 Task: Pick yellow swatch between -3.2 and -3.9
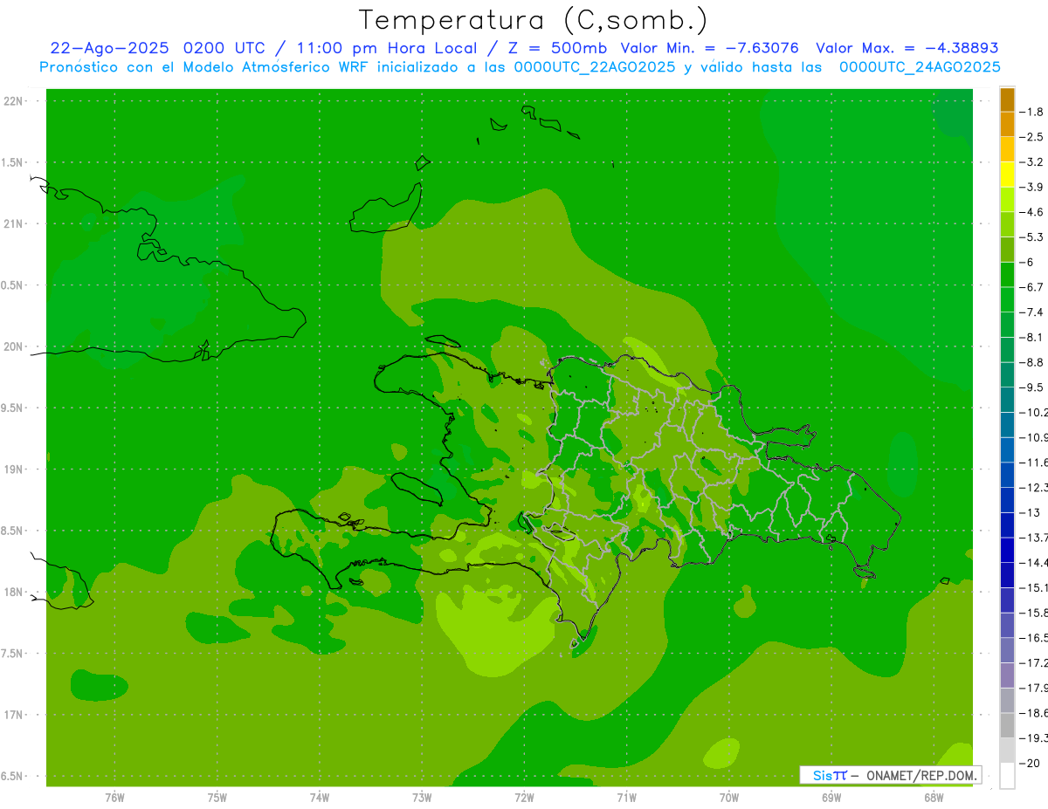1007,175
